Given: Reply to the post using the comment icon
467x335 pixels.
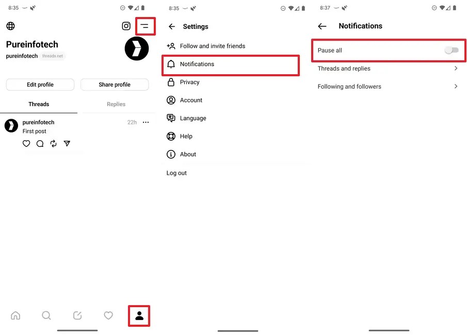Looking at the screenshot, I should 40,143.
